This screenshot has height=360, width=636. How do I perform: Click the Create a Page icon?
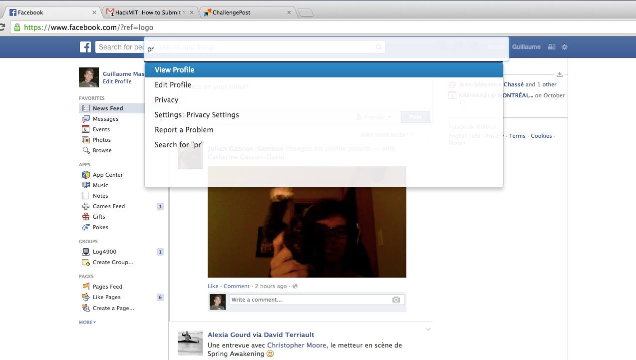point(86,308)
